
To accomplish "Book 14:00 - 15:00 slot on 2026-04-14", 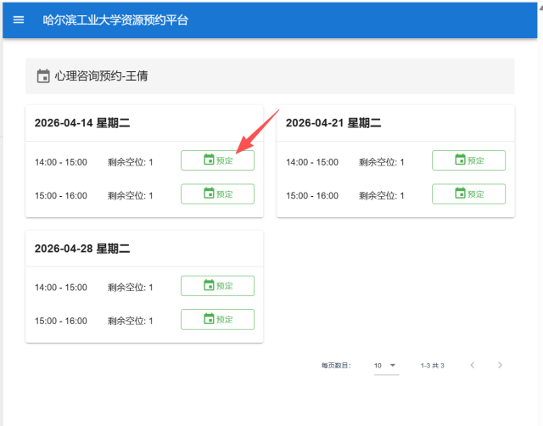I will pos(217,160).
